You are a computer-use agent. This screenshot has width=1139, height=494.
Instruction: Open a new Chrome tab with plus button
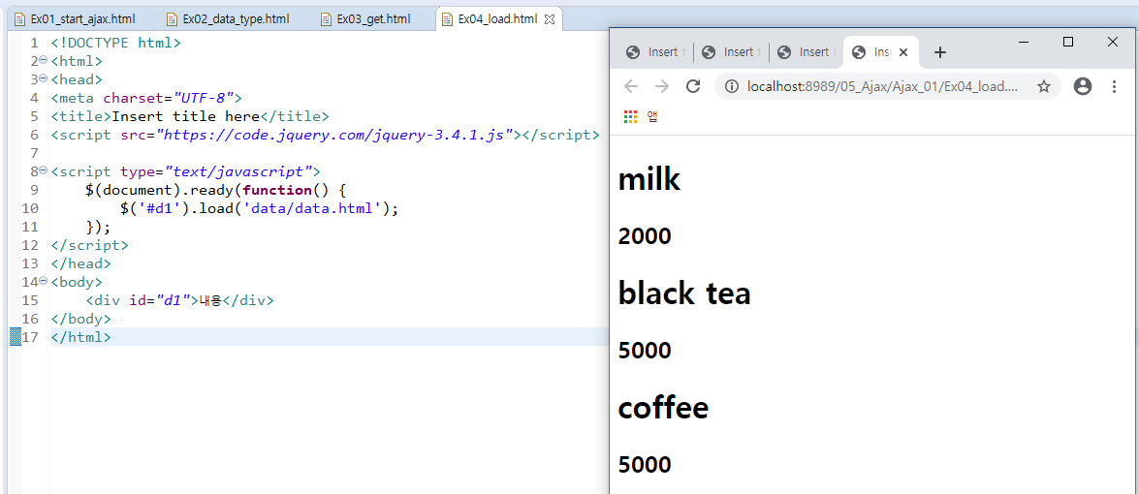point(940,52)
